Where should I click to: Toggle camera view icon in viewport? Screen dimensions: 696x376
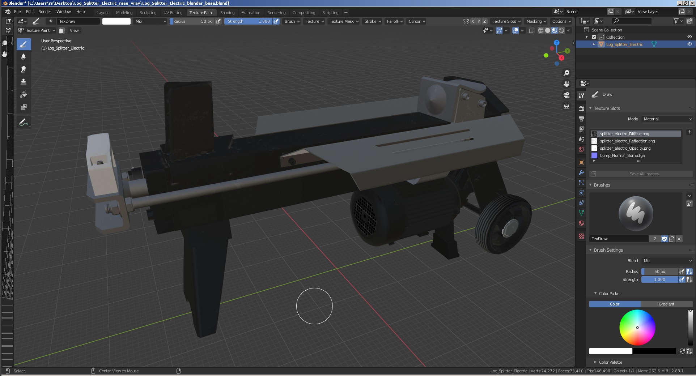[x=566, y=95]
